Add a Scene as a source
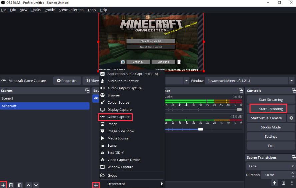Screen dimensions: 296x188 point(132,146)
